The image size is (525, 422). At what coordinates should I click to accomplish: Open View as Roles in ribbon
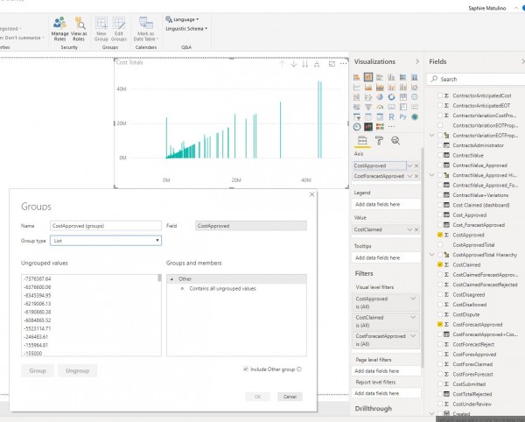(79, 29)
